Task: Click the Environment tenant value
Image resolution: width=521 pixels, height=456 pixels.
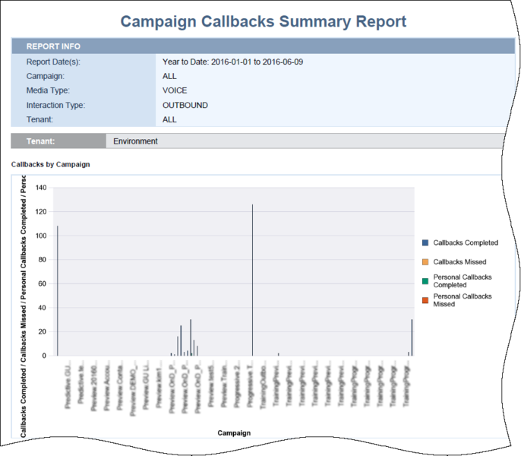Action: click(x=134, y=141)
